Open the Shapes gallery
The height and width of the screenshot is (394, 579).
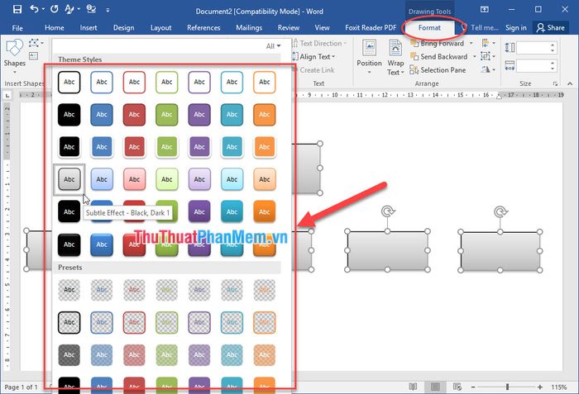point(14,52)
